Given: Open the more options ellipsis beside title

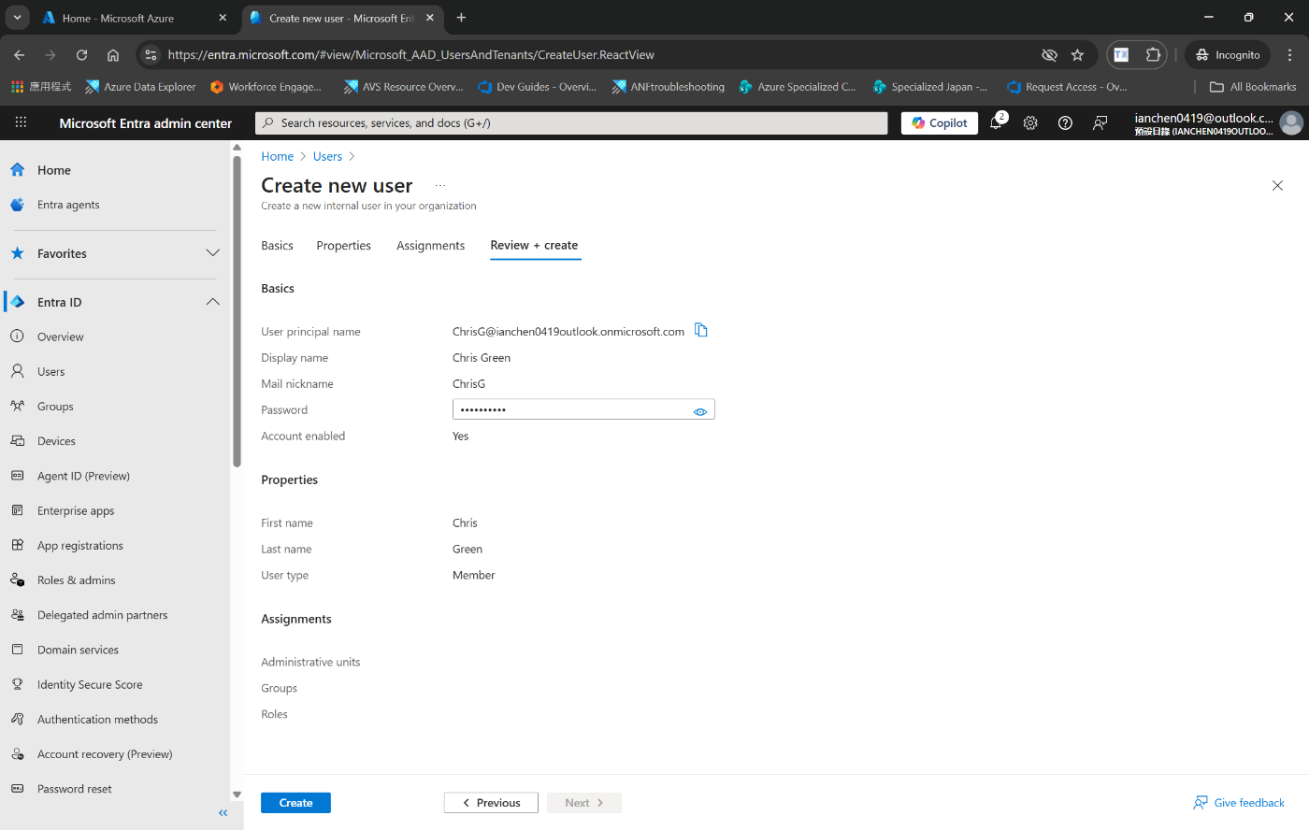Looking at the screenshot, I should (x=440, y=185).
